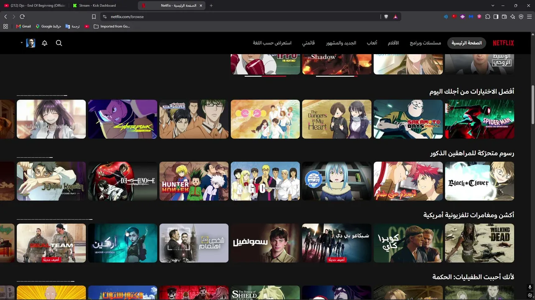The width and height of the screenshot is (535, 300).
Task: Open الجديد والمشهور in Netflix navigation
Action: coord(341,43)
